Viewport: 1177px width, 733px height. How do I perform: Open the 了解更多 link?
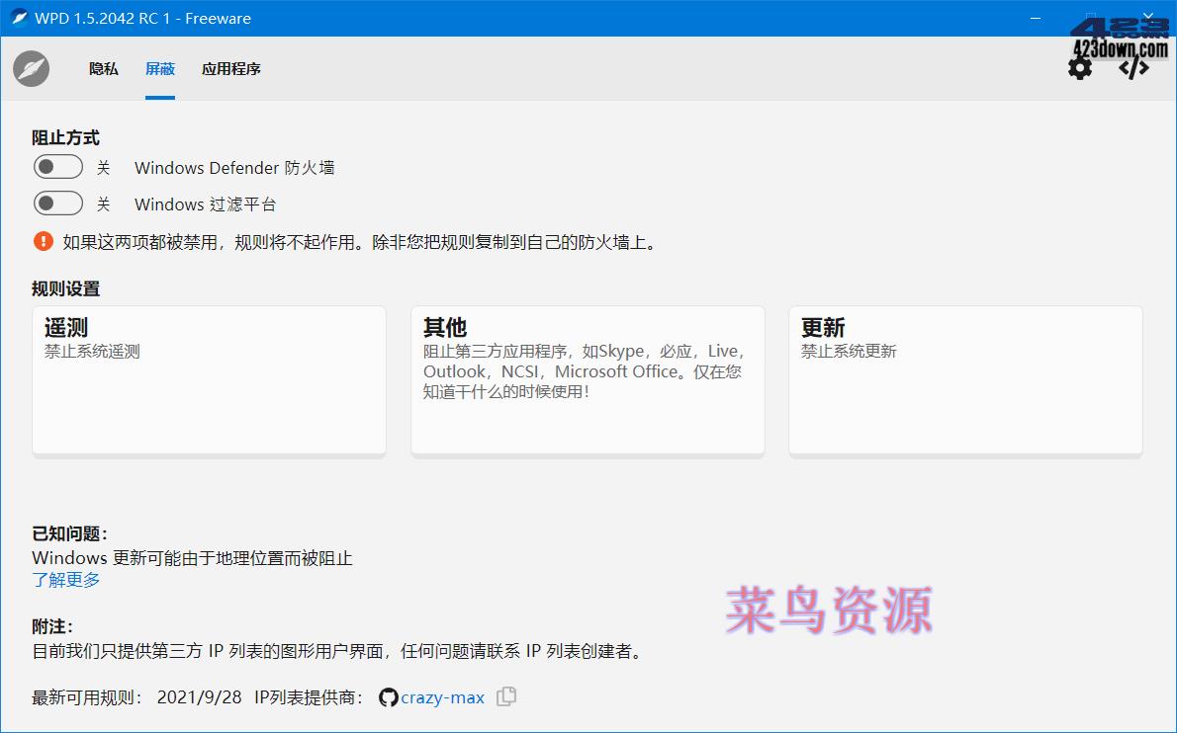(66, 580)
